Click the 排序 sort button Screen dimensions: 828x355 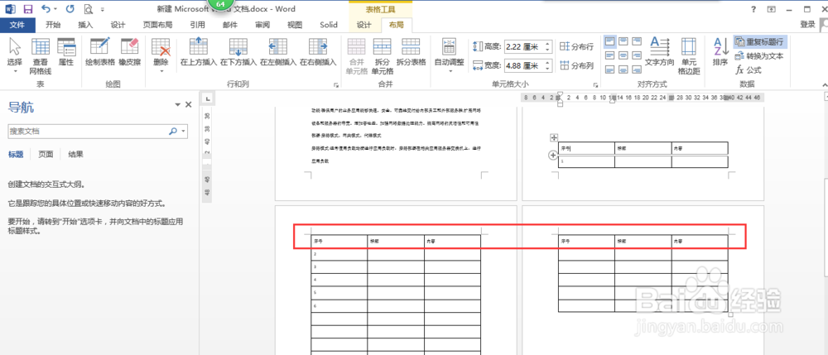[720, 51]
